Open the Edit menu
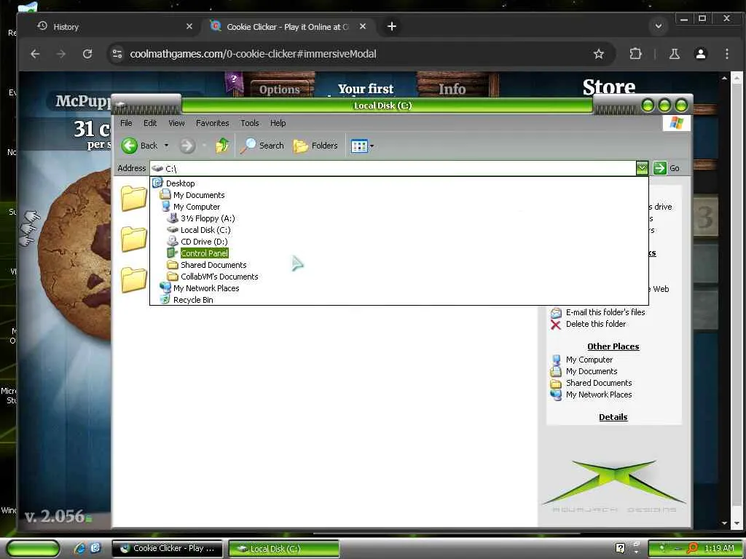The height and width of the screenshot is (559, 746). (150, 123)
